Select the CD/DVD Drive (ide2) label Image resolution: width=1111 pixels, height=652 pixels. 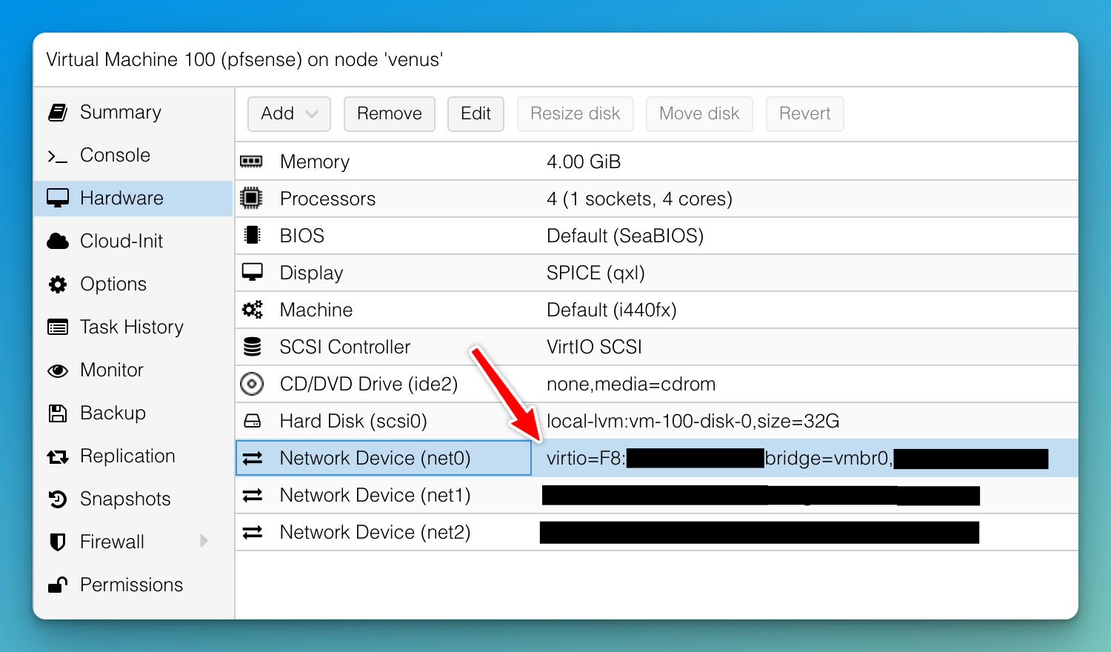pyautogui.click(x=369, y=385)
